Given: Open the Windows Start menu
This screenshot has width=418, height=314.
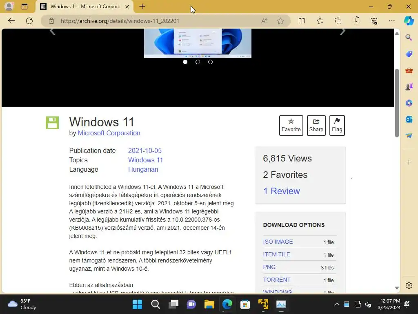Looking at the screenshot, I should (x=137, y=304).
